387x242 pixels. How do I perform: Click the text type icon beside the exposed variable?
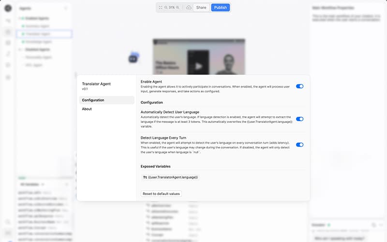click(145, 178)
